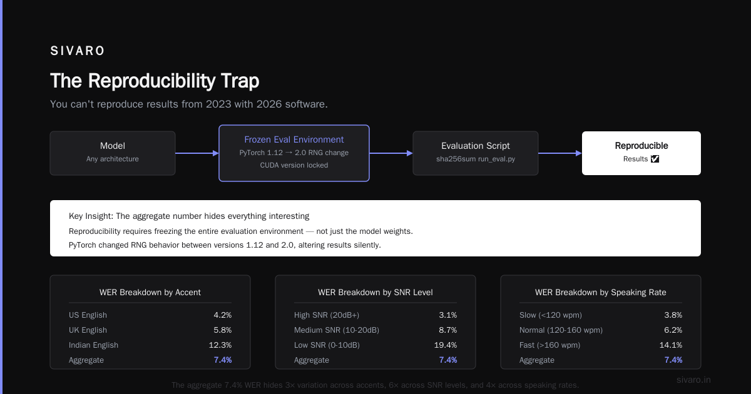Click the 'Key Insight' heading line
Viewport: 751px width, 394px height.
click(x=189, y=216)
